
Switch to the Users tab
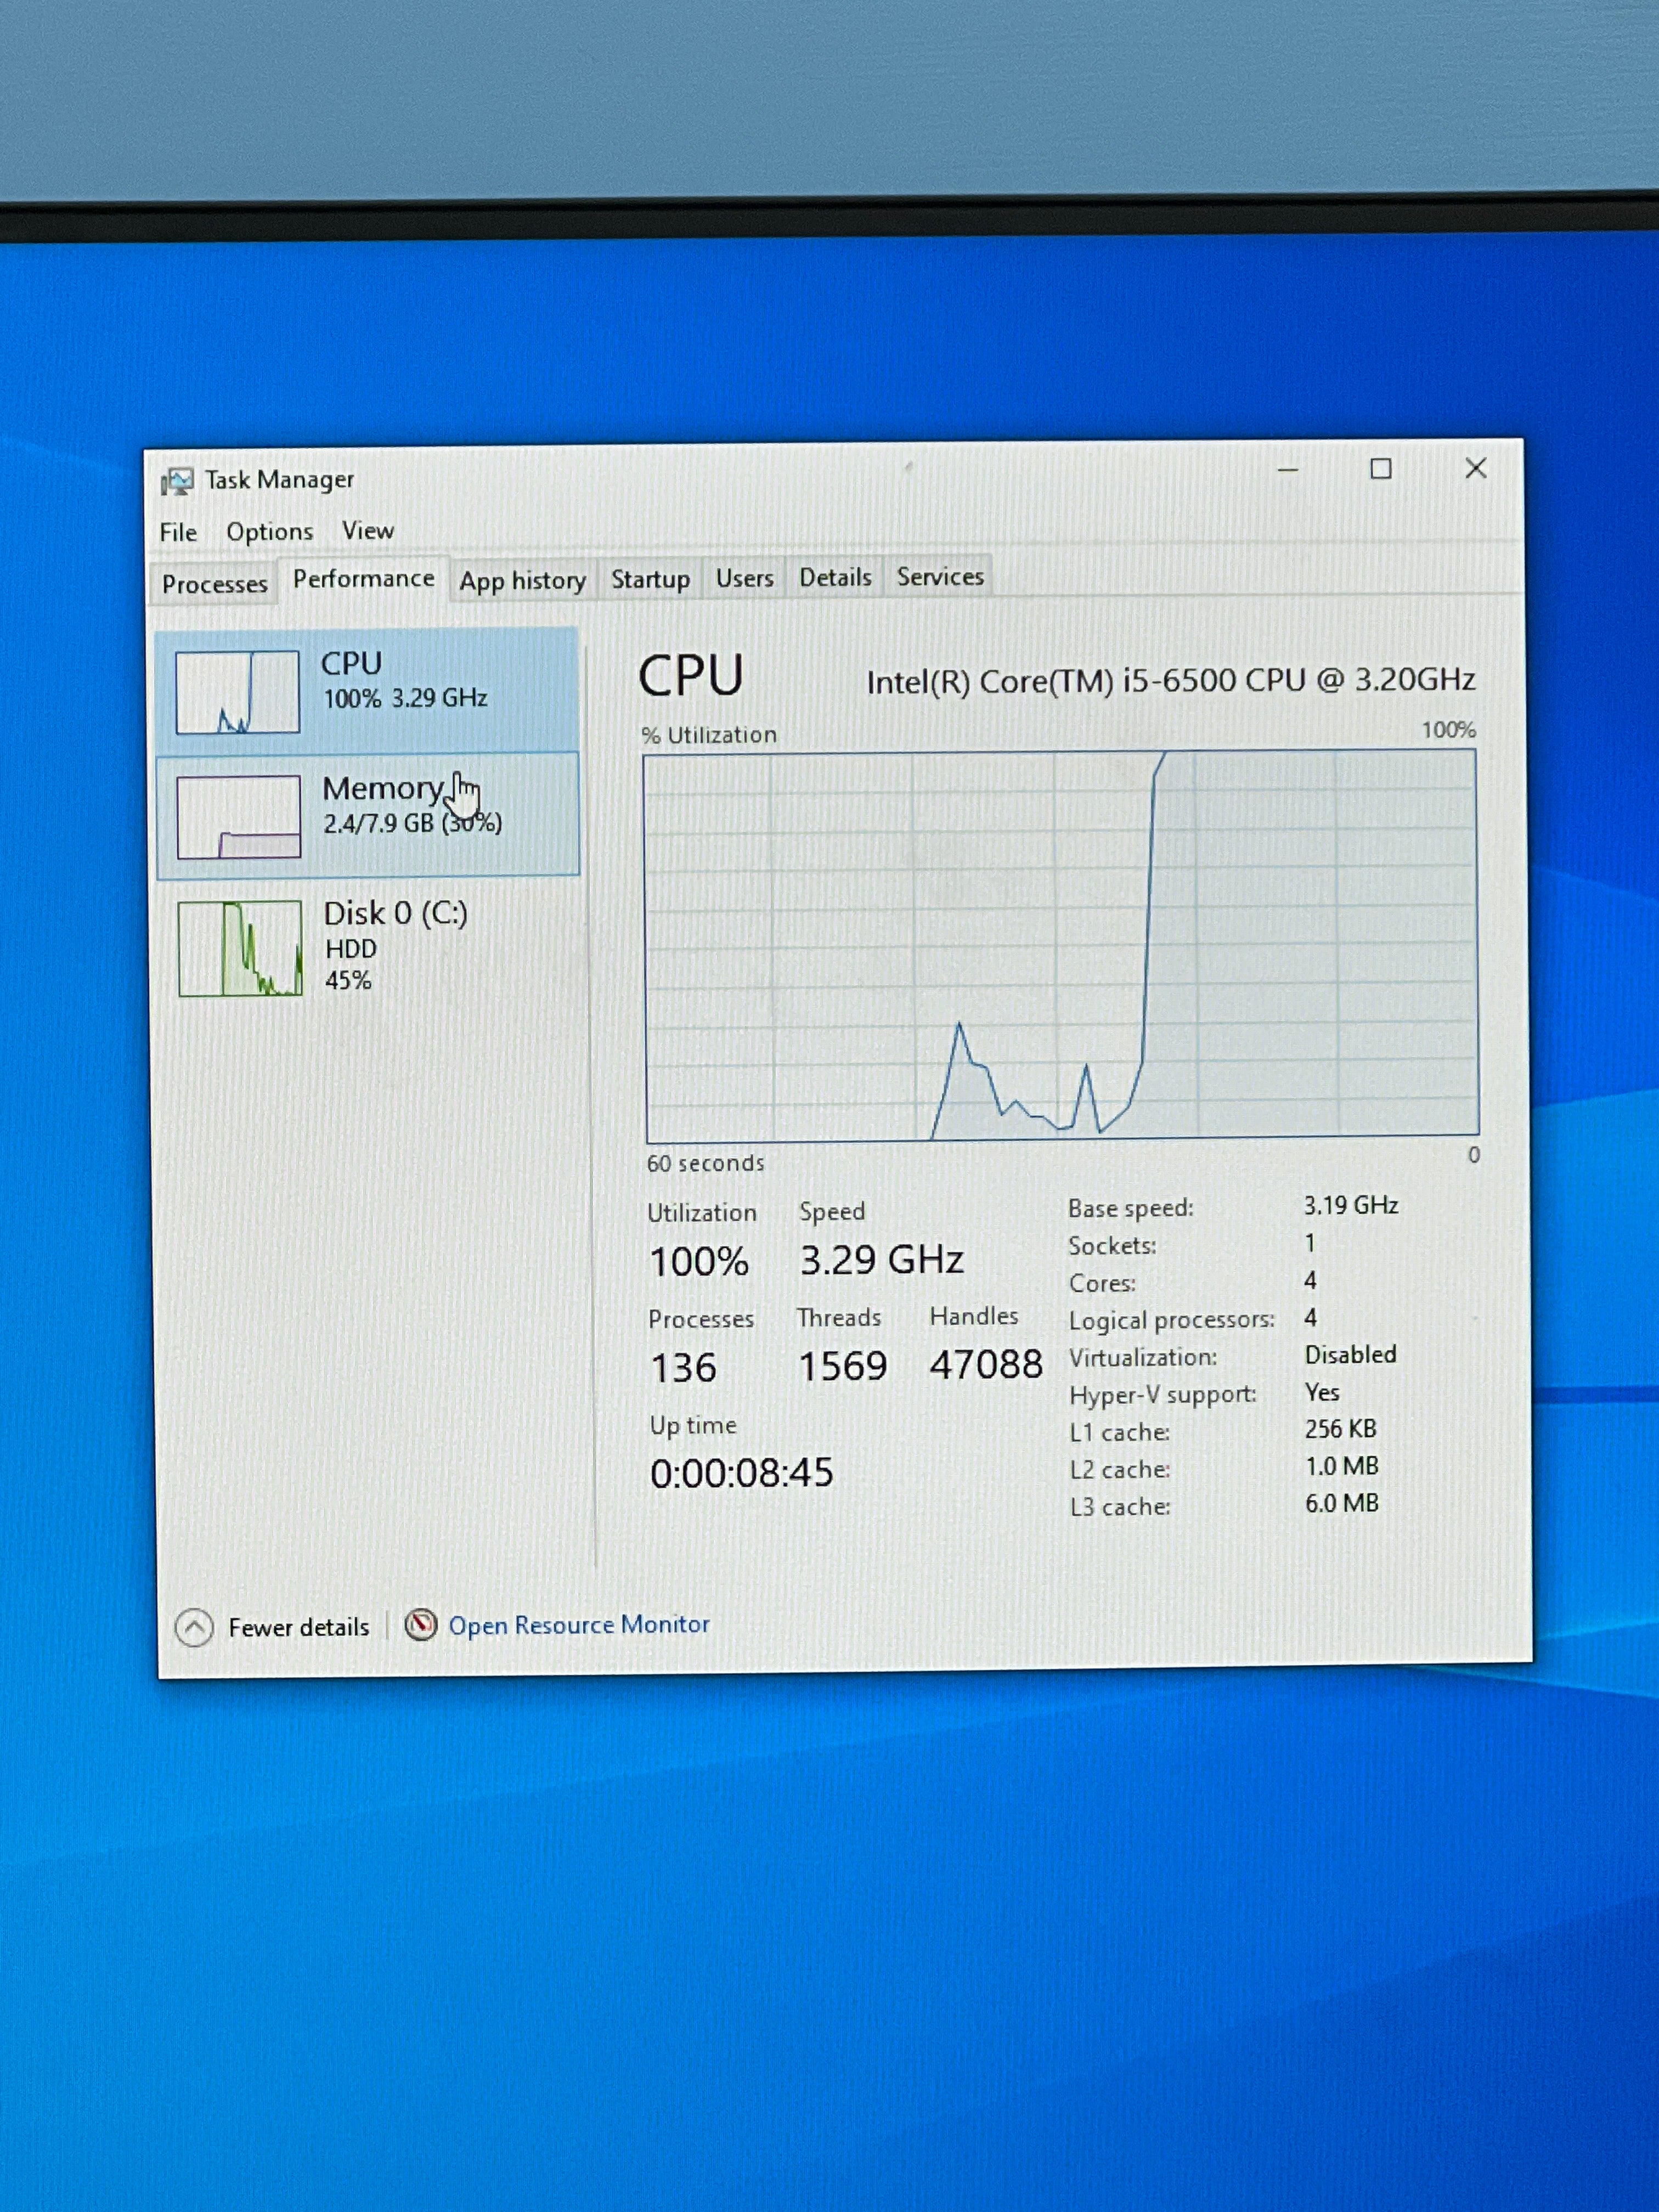pyautogui.click(x=744, y=578)
